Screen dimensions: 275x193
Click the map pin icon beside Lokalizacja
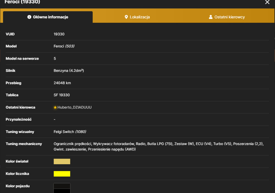tap(126, 17)
